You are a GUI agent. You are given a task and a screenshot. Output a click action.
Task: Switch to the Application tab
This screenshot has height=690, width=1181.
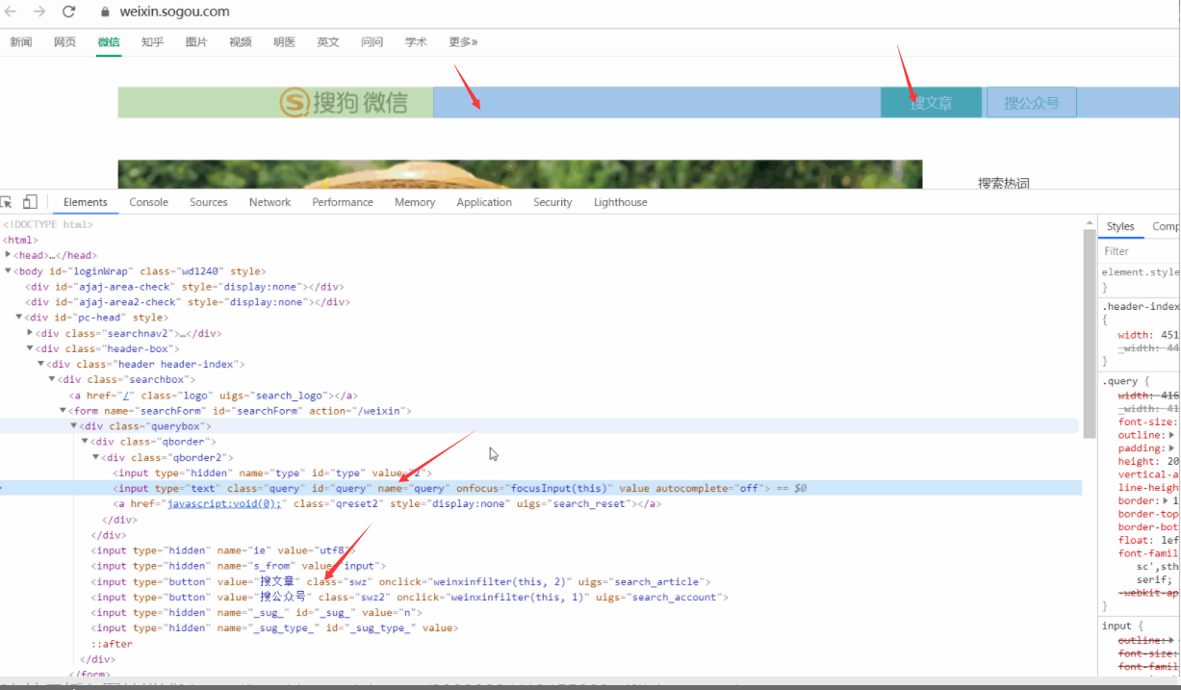[x=484, y=202]
